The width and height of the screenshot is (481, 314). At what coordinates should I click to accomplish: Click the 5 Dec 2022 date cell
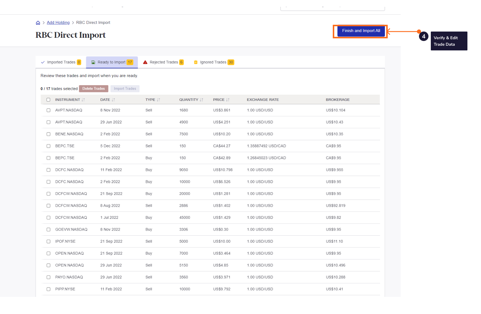(110, 146)
